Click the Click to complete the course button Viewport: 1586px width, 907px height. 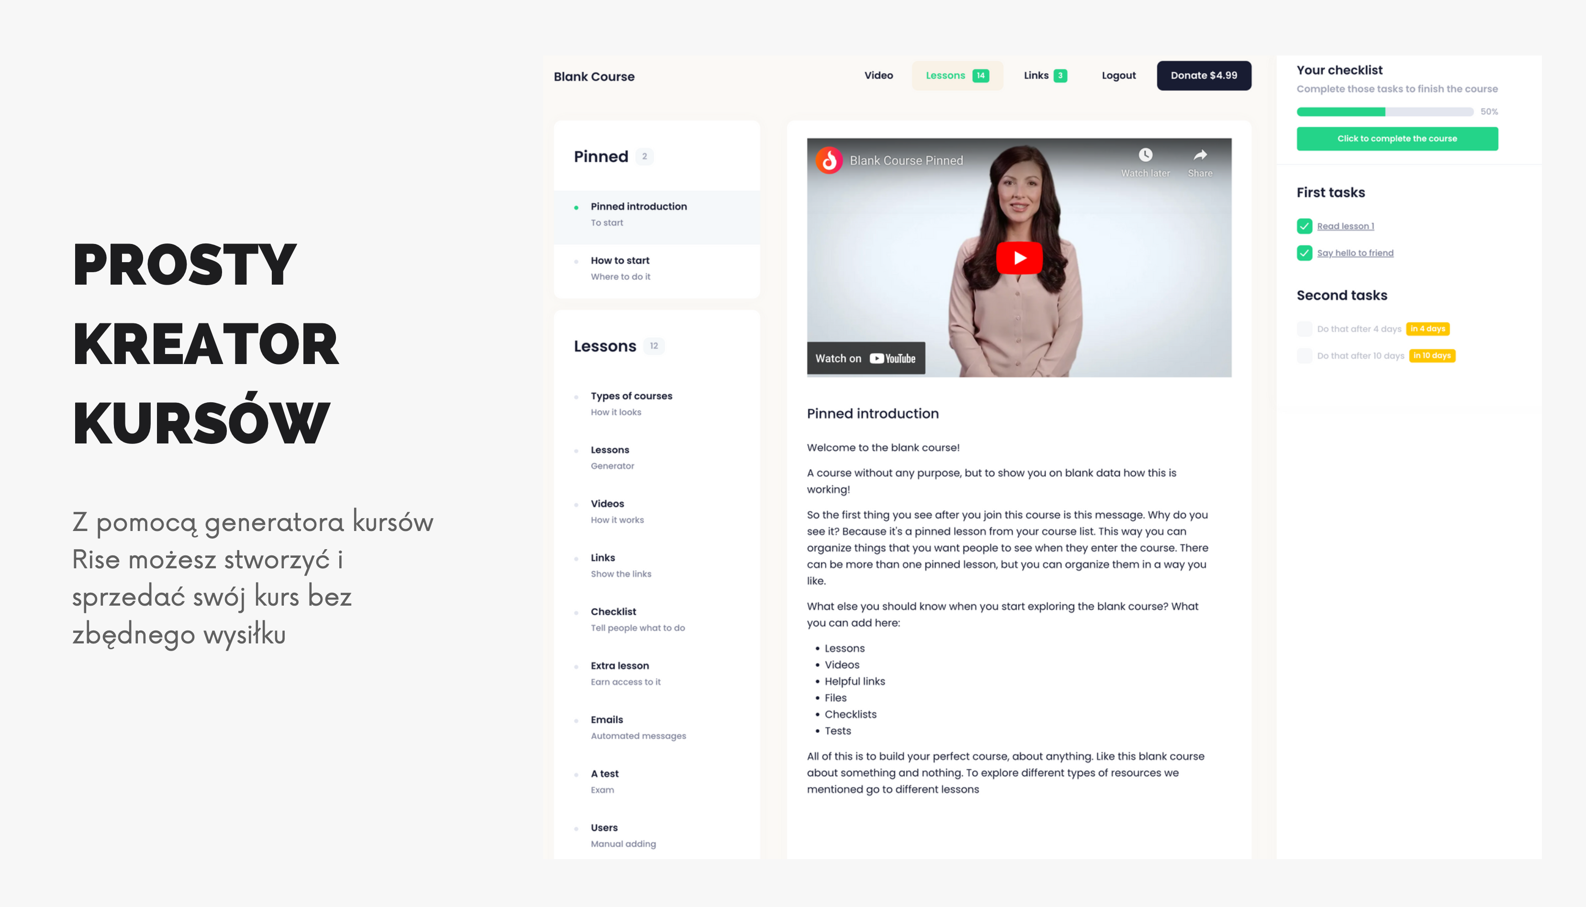1396,138
